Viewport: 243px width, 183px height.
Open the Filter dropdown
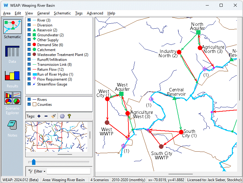(x=37, y=171)
